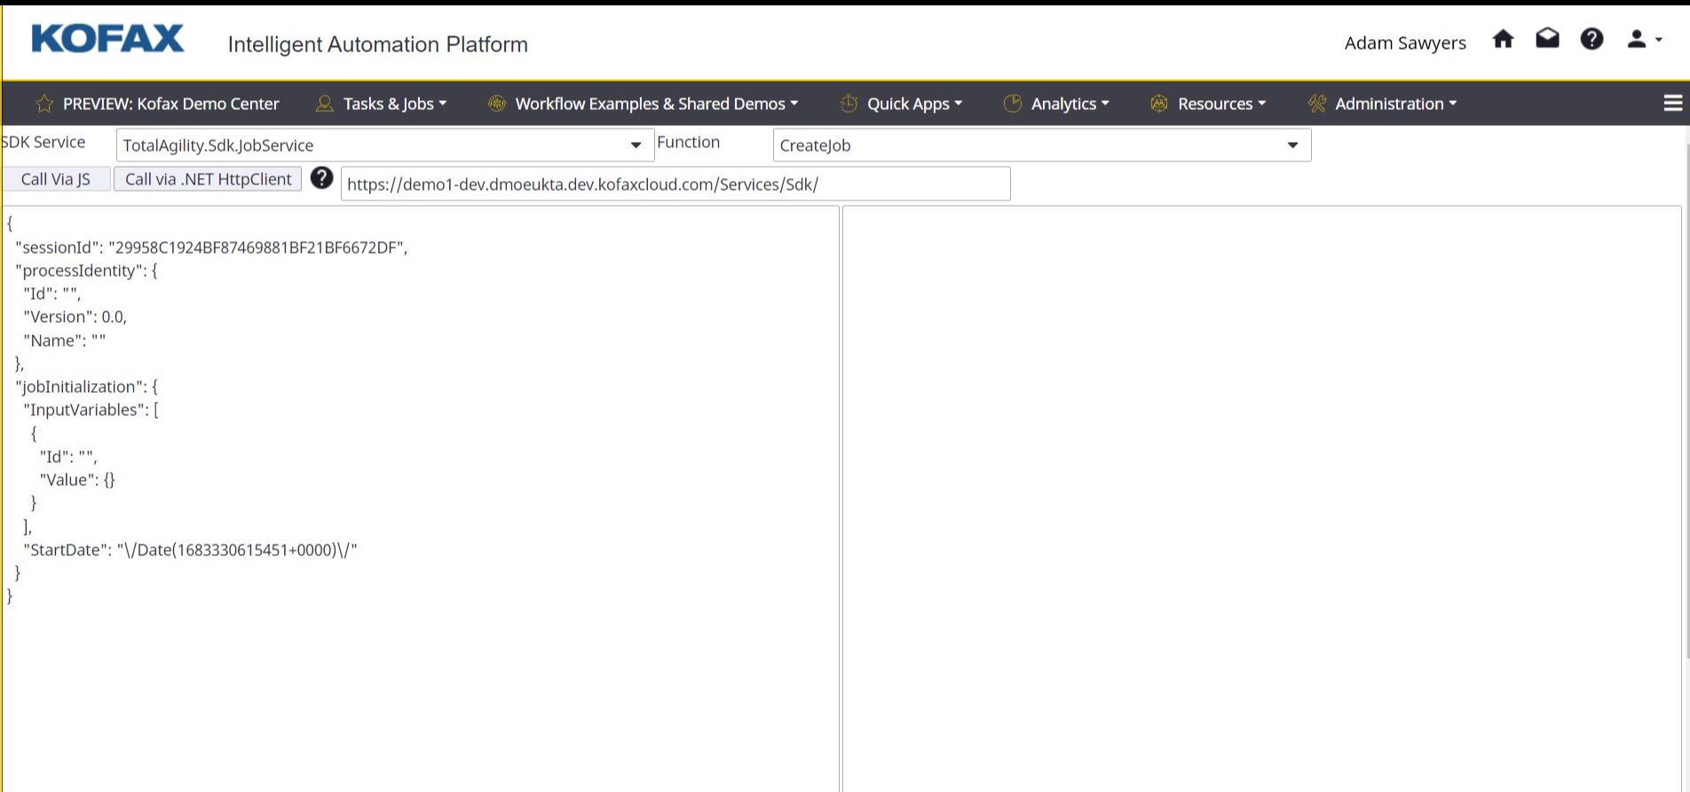Click the hamburger menu icon

click(x=1672, y=104)
